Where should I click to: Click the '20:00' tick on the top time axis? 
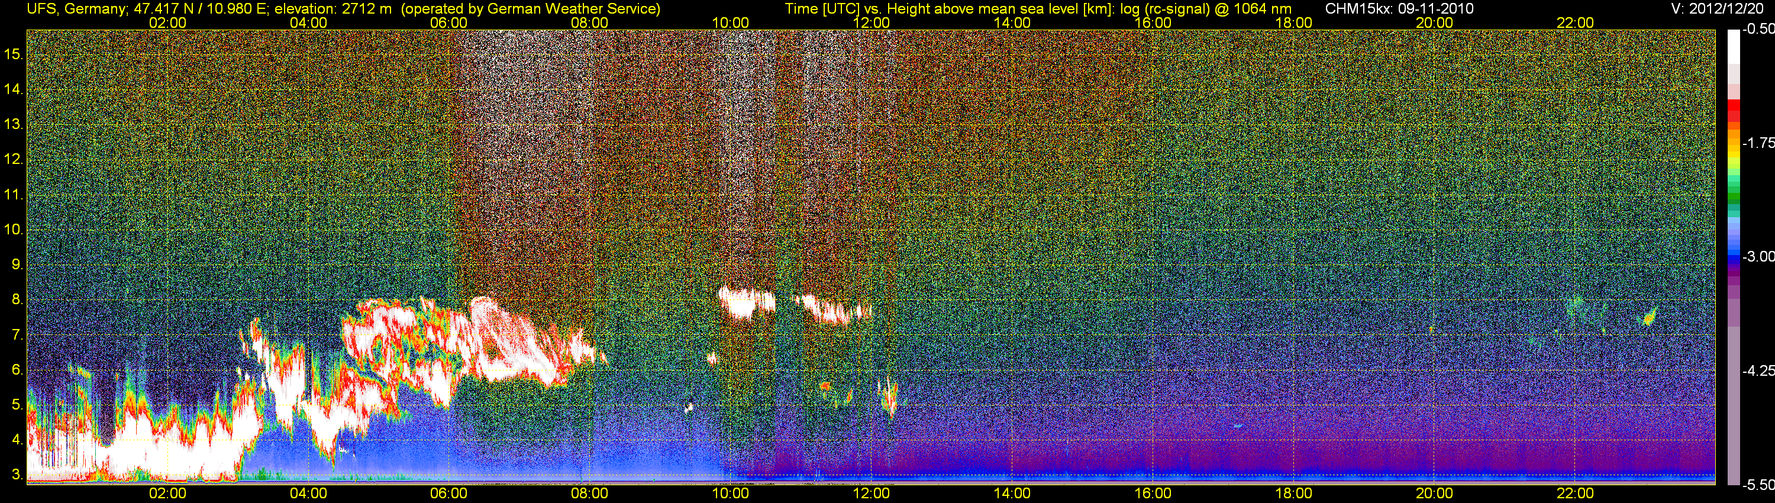point(1435,22)
